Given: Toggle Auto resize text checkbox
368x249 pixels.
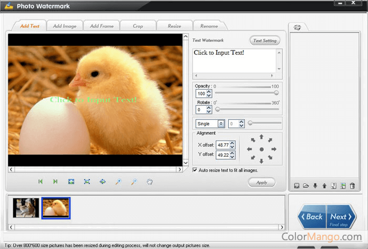Looking at the screenshot, I should pos(196,170).
